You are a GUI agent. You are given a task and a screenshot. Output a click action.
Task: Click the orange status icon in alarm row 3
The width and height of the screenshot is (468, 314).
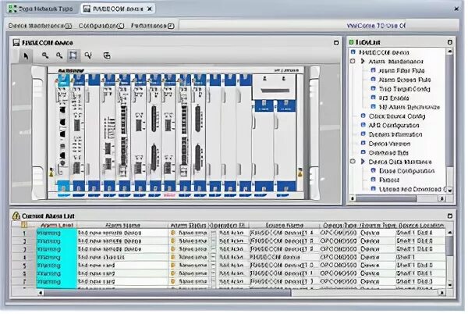[x=172, y=249]
